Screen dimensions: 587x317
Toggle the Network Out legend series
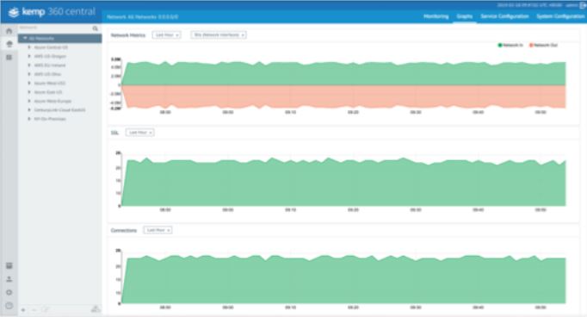[x=543, y=45]
